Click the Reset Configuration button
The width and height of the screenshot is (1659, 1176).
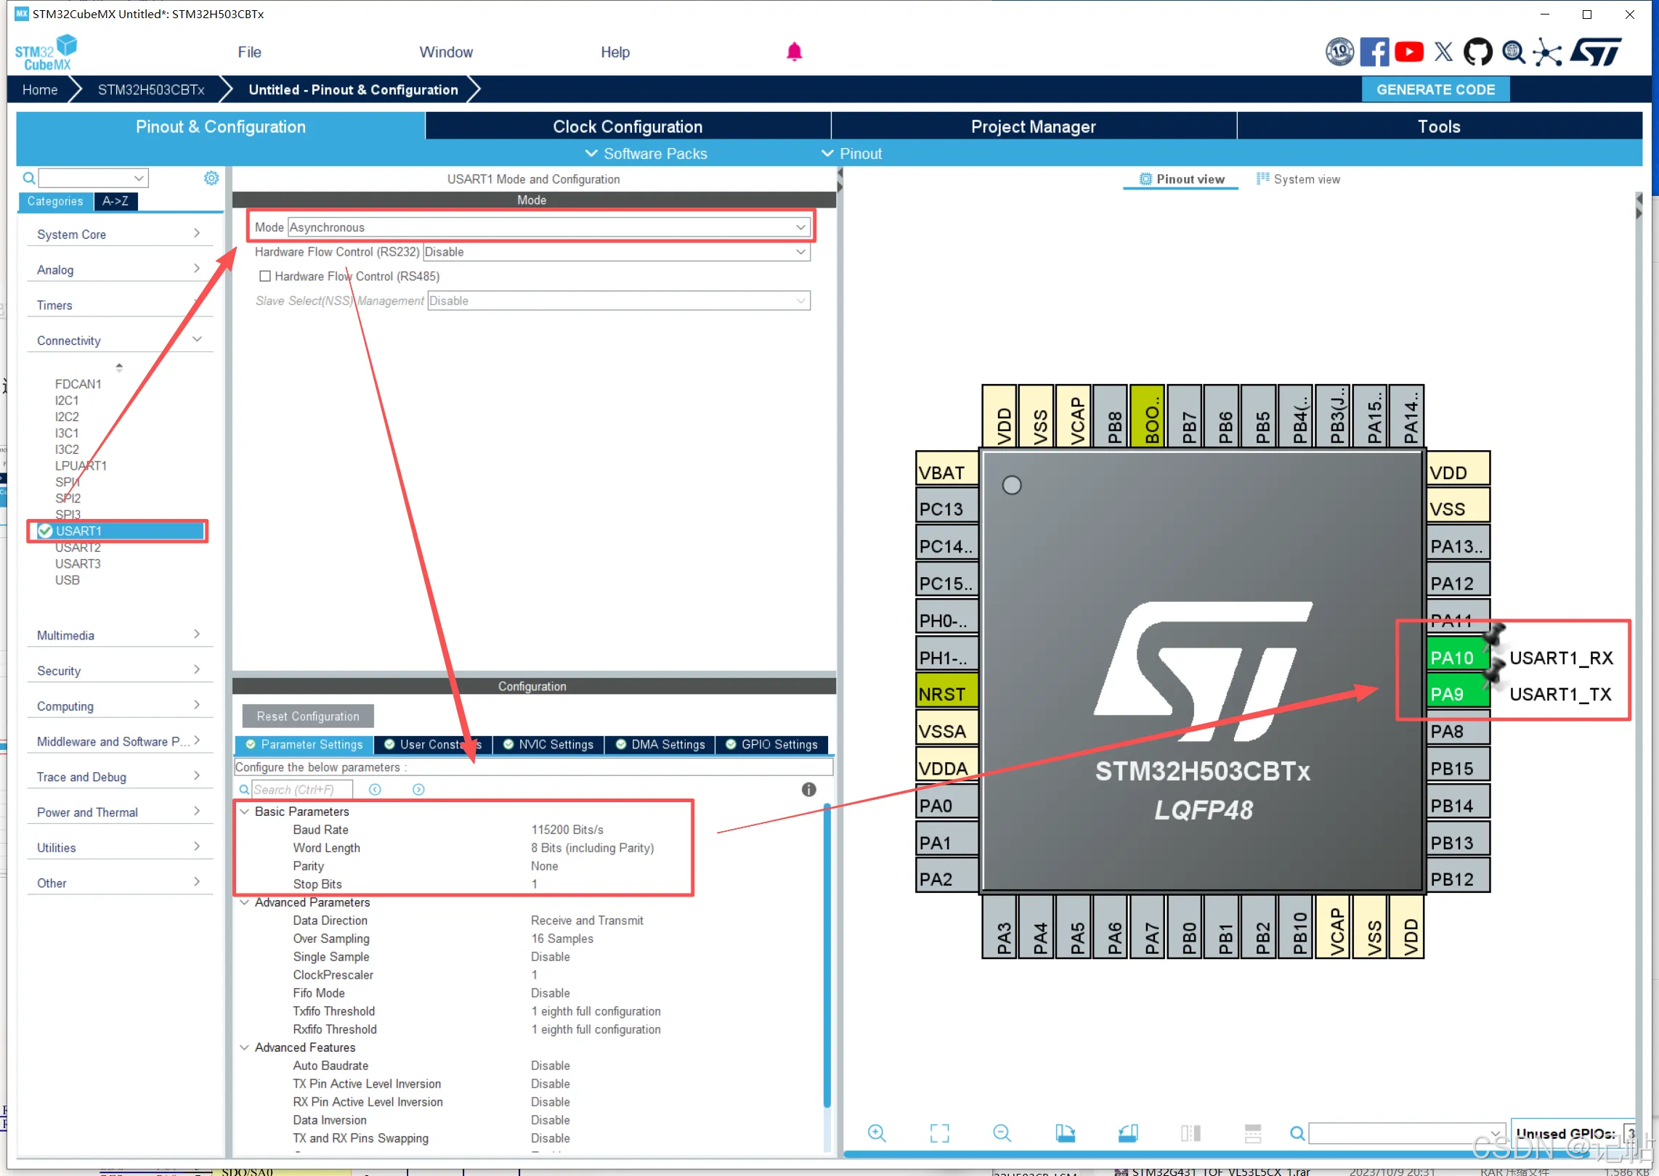(x=308, y=716)
